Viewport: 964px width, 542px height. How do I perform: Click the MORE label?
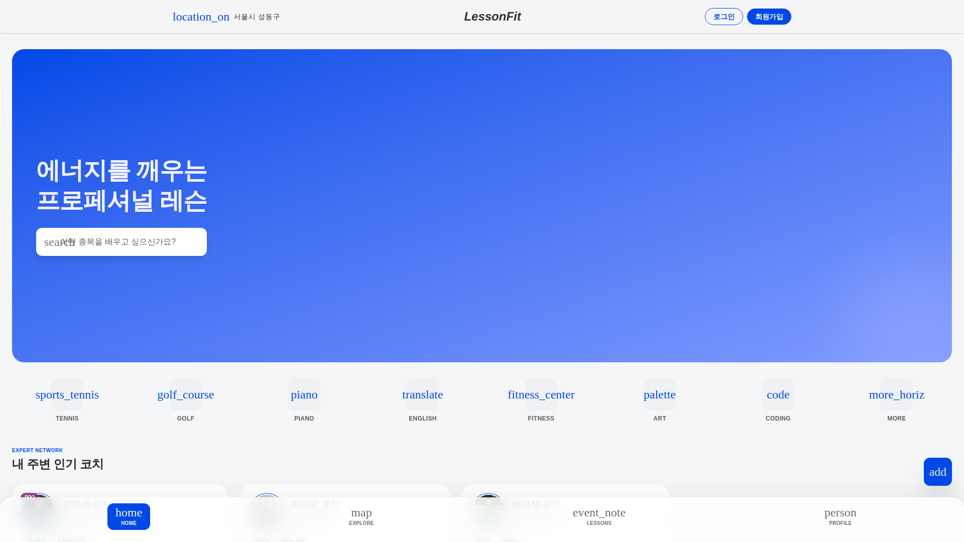coord(897,419)
